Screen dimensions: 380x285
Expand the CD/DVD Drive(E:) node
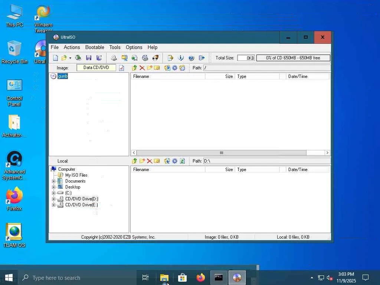coord(53,205)
